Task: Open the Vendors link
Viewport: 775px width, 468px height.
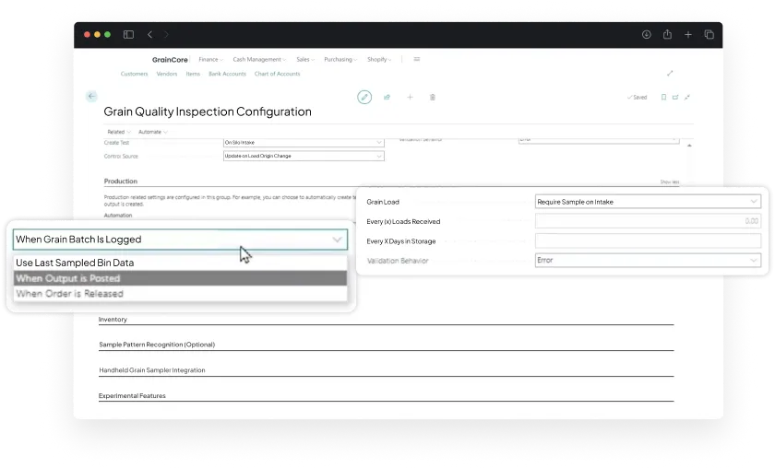Action: (167, 74)
